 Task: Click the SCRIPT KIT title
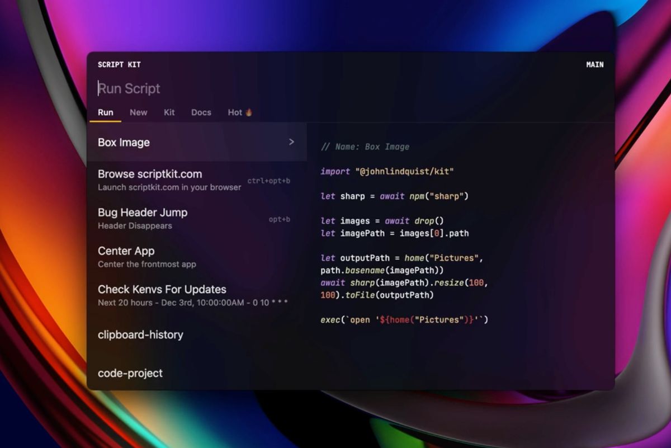tap(119, 64)
